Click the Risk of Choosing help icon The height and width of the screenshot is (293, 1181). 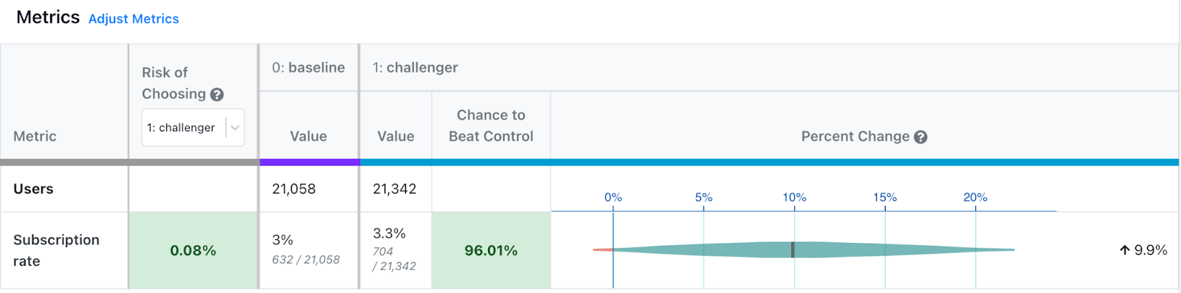pyautogui.click(x=217, y=94)
